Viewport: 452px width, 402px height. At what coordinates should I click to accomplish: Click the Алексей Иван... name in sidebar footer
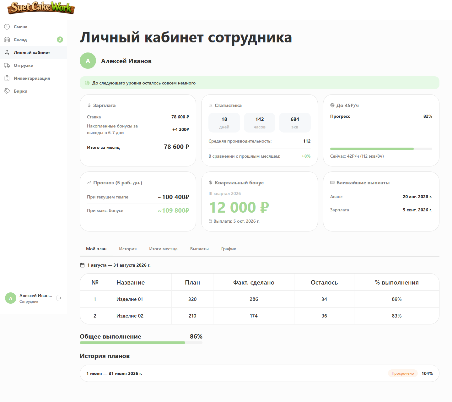[x=36, y=296]
